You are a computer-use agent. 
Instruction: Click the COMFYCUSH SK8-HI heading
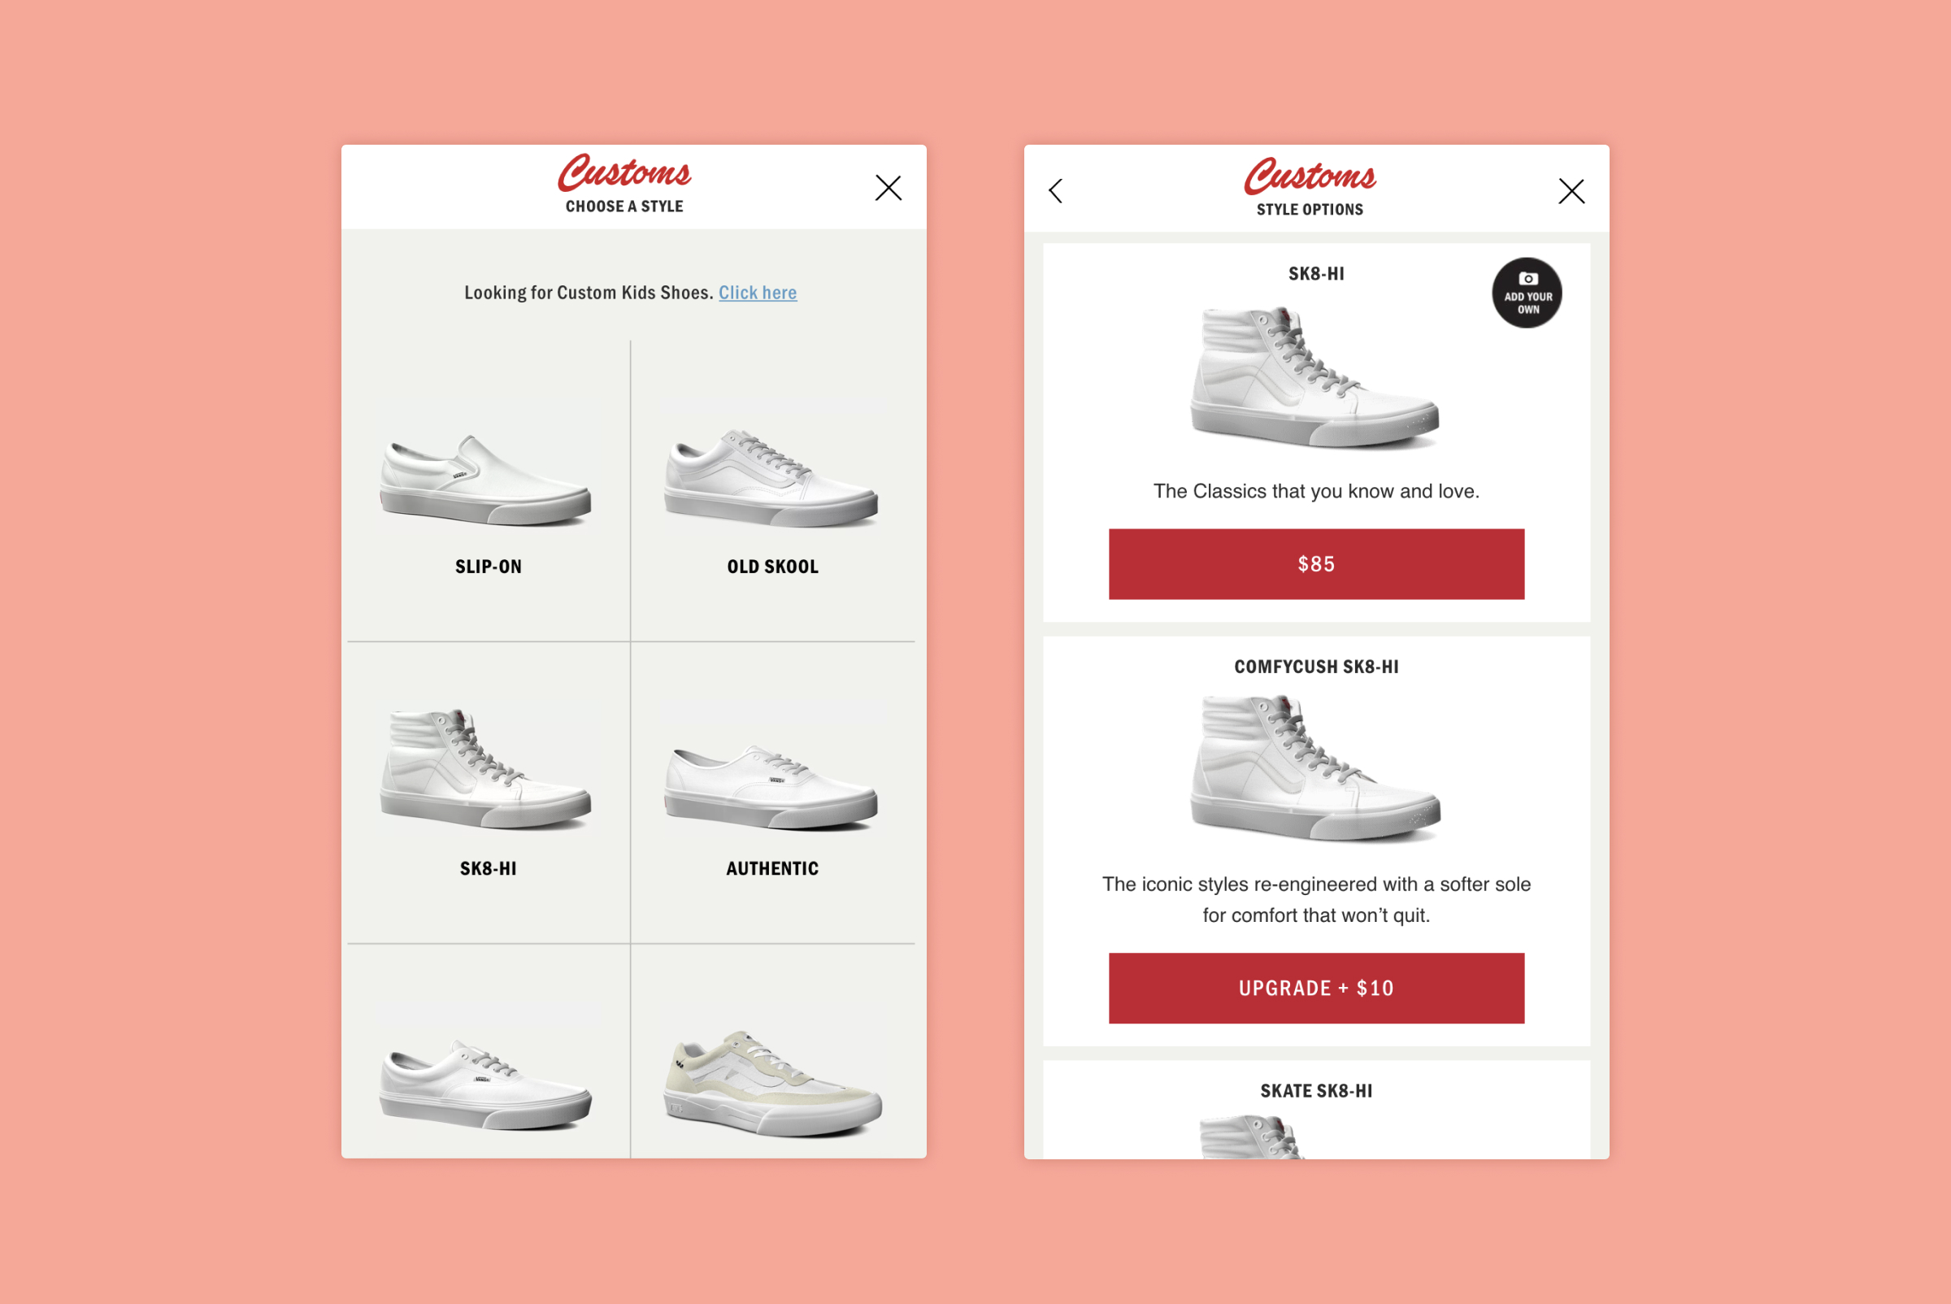tap(1316, 667)
